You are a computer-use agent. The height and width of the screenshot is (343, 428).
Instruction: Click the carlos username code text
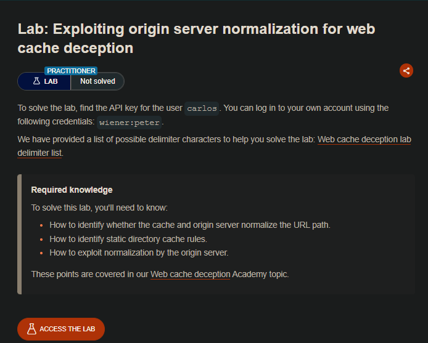coord(202,108)
